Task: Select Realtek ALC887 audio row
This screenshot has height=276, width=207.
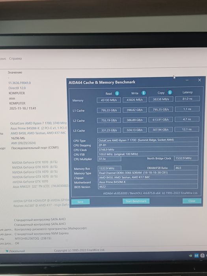Action: (41, 205)
